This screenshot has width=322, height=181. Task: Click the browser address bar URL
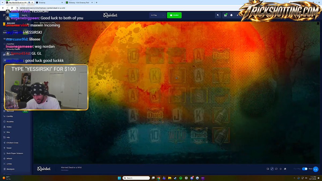tap(42, 8)
